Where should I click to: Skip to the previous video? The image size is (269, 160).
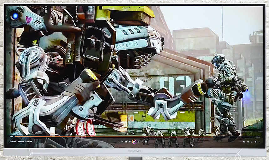coord(126,142)
